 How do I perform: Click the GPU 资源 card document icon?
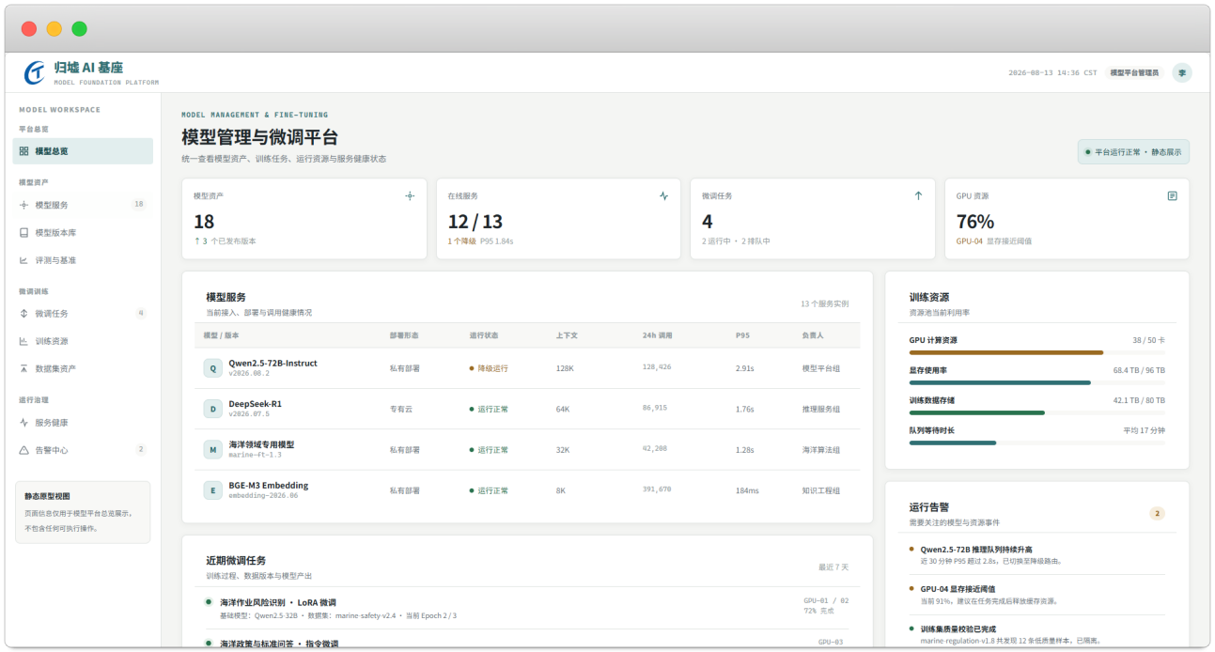pos(1172,196)
